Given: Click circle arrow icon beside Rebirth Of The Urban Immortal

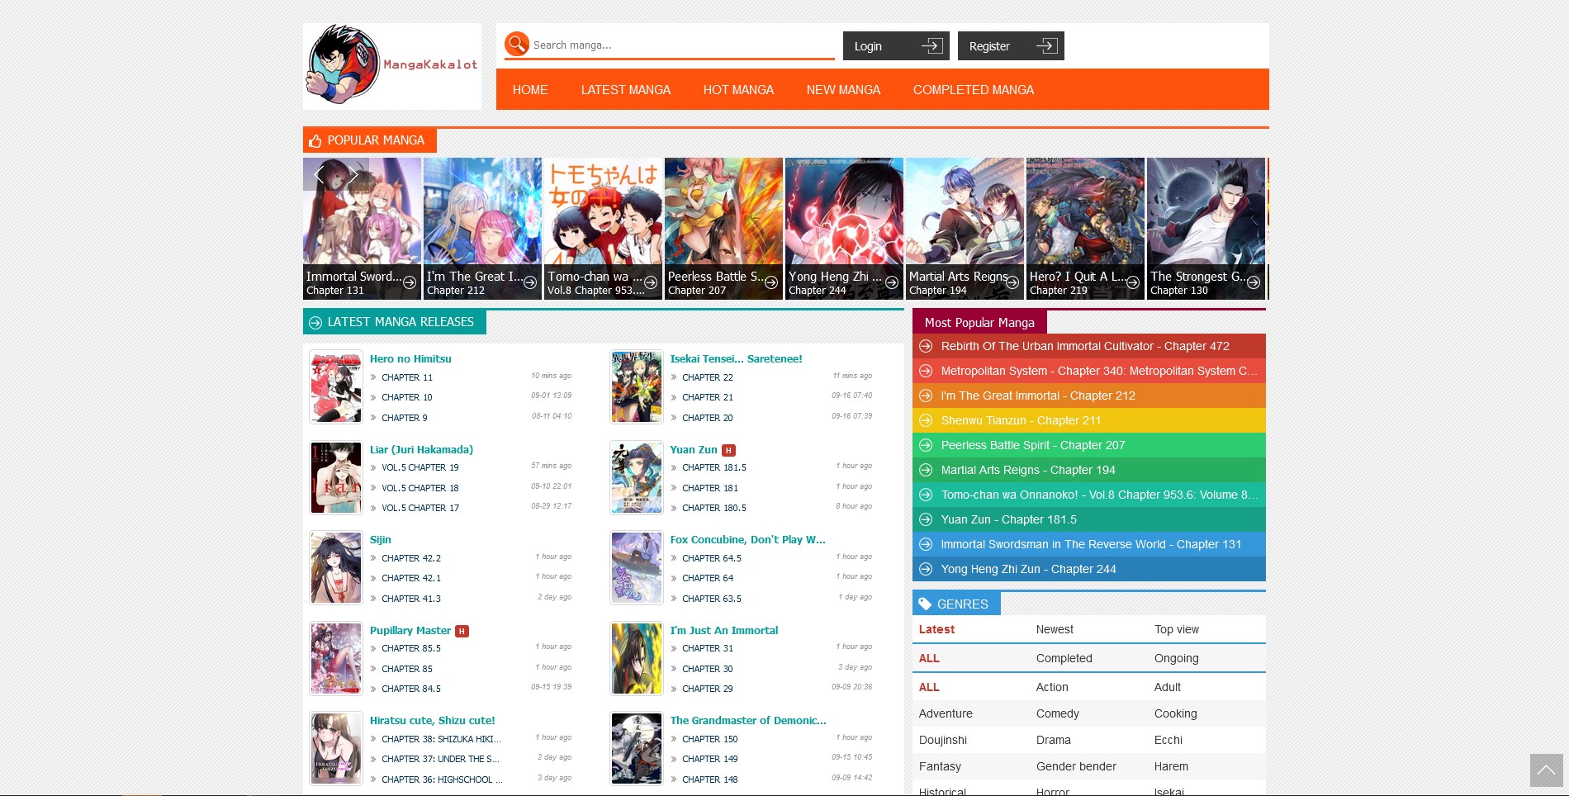Looking at the screenshot, I should click(x=926, y=346).
